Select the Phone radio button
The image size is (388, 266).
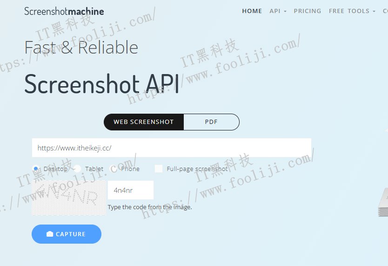click(113, 169)
